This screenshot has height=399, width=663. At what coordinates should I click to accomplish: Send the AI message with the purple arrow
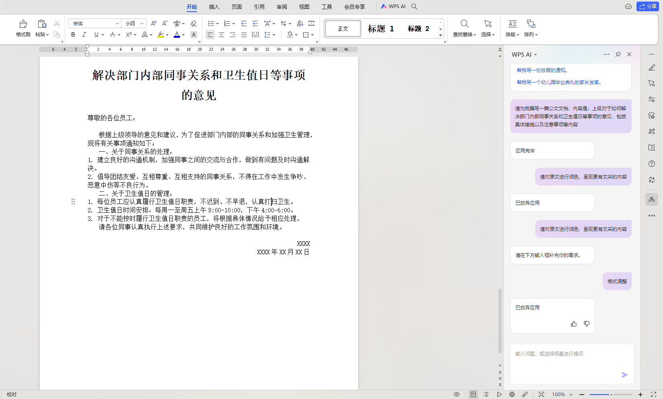tap(624, 375)
